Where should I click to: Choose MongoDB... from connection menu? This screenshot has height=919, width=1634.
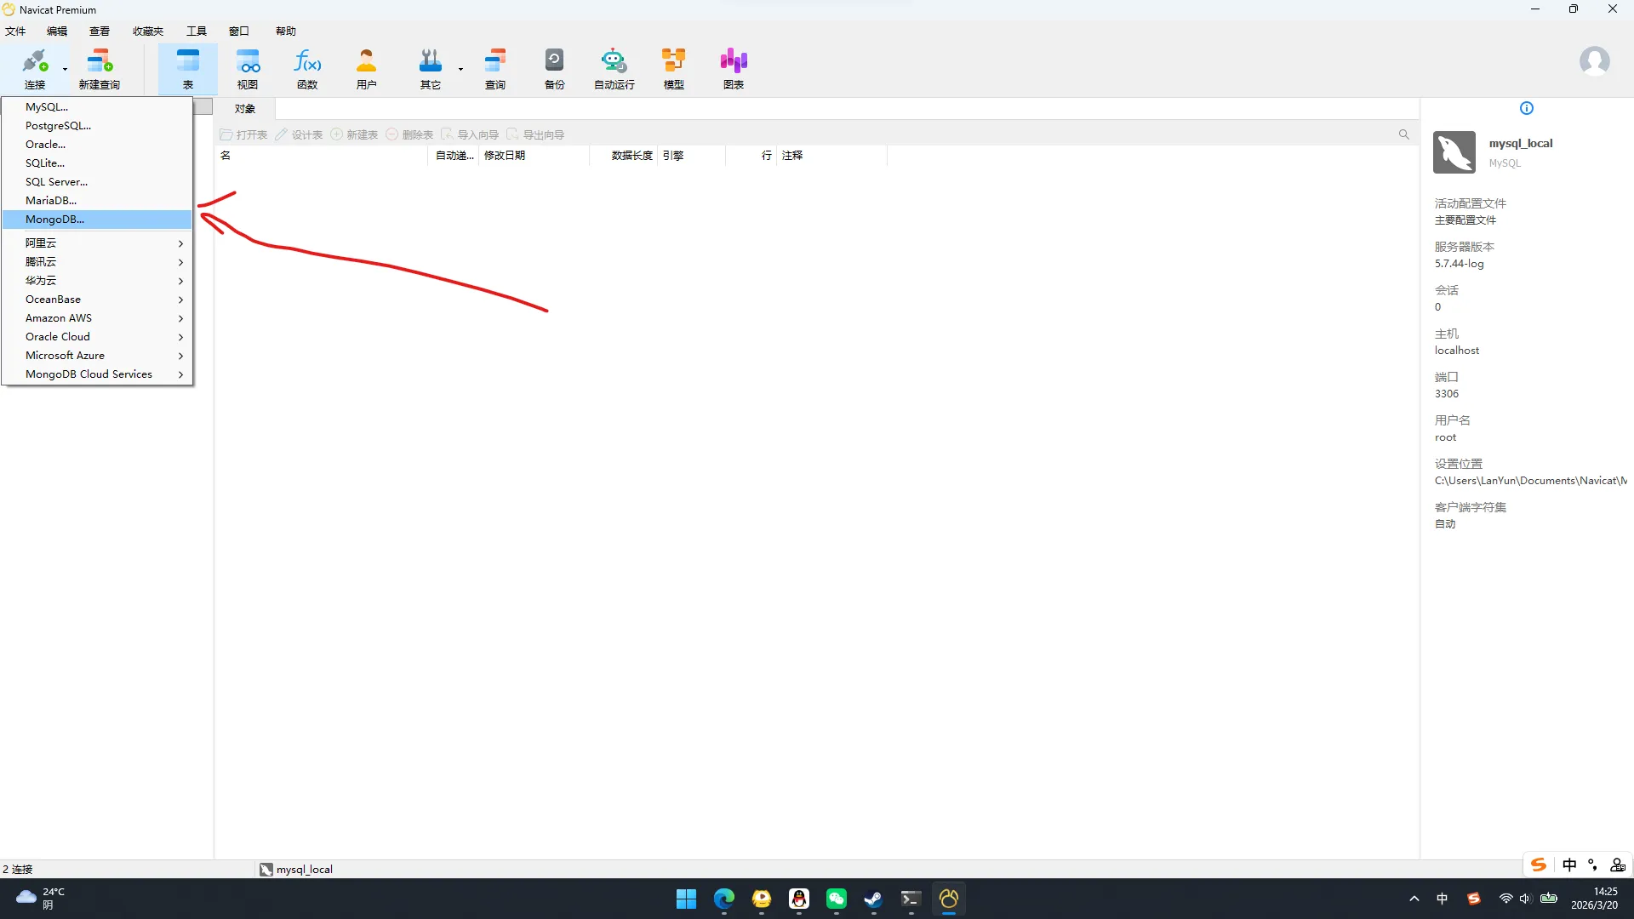[55, 220]
